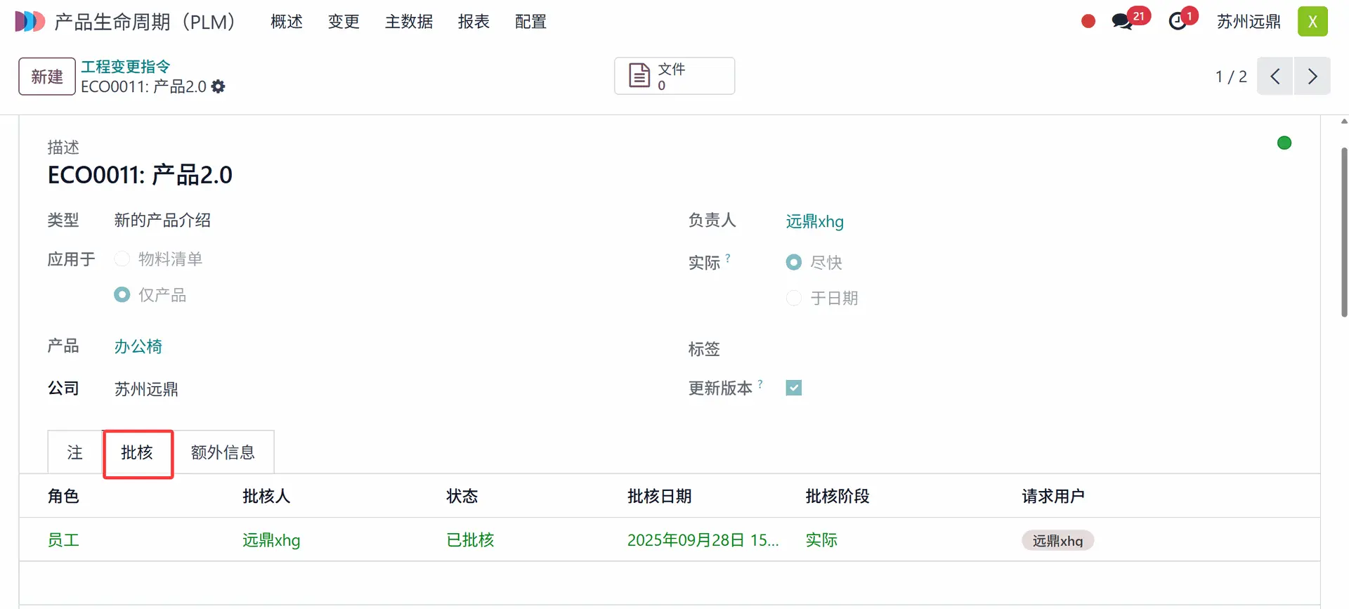Toggle the 更新版本 checkbox
The width and height of the screenshot is (1349, 609).
[794, 388]
